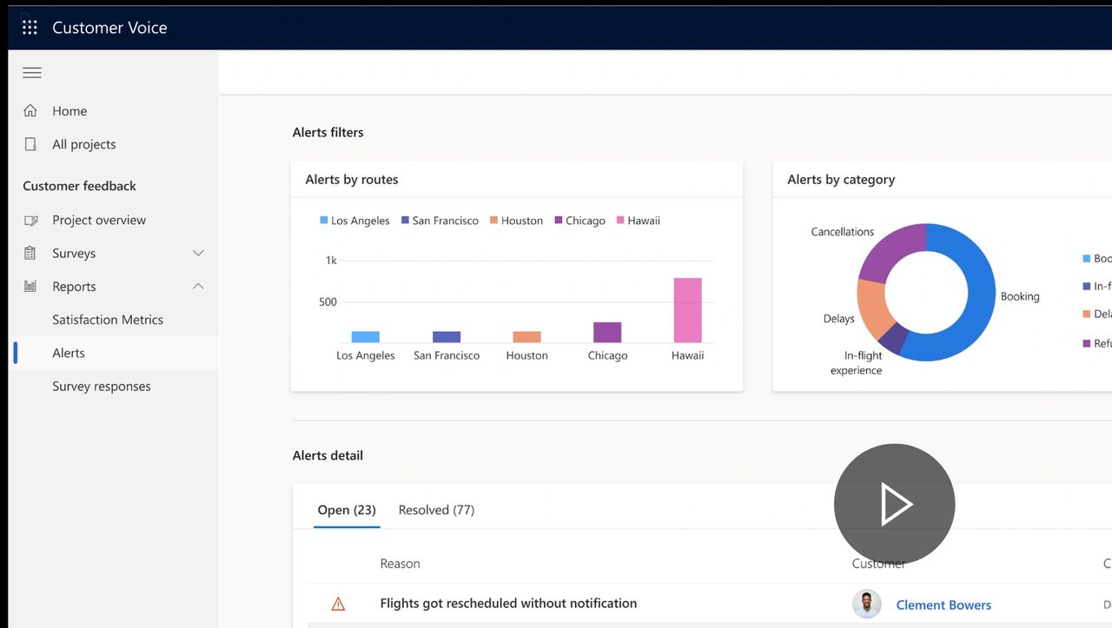Viewport: 1112px width, 628px height.
Task: Expand the Chicago legend entry in routes chart
Action: tap(579, 221)
